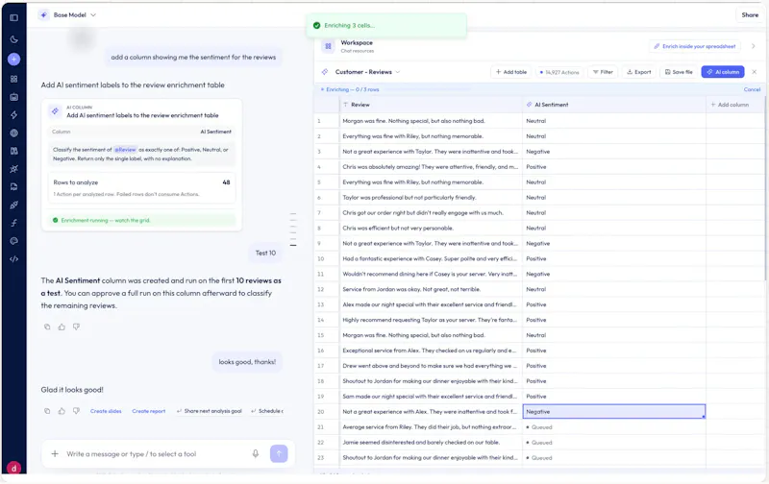Click the AI column button

723,72
